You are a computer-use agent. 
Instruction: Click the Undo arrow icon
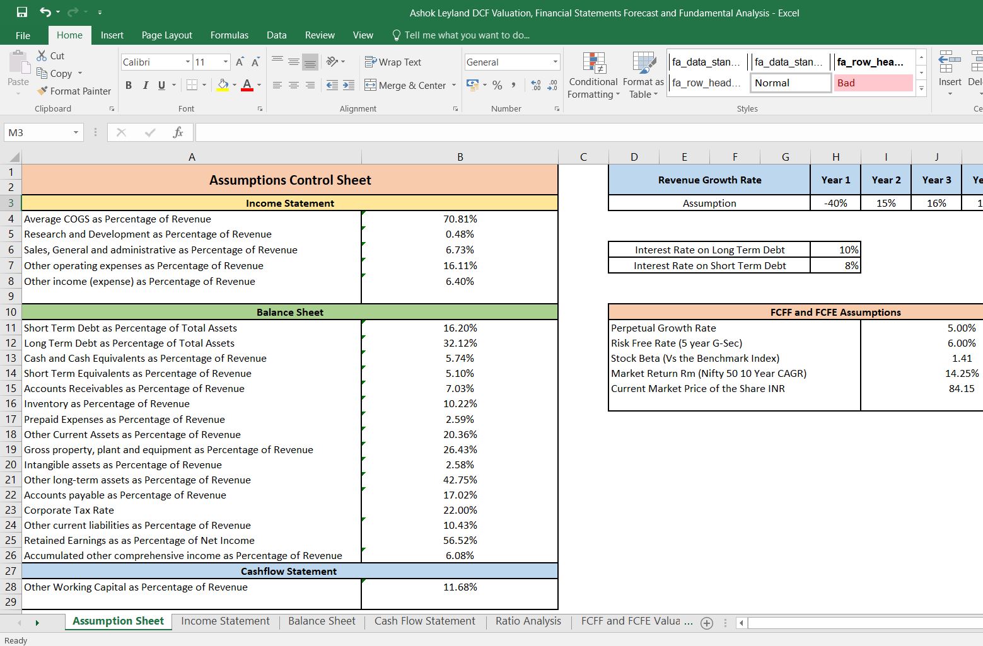45,12
